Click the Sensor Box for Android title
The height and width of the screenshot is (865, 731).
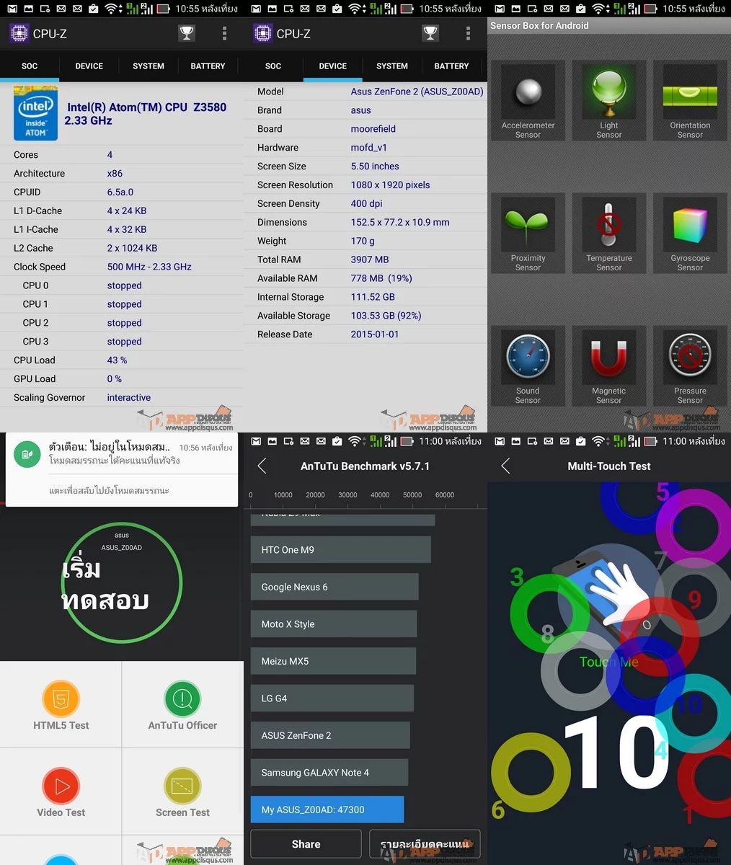(x=539, y=25)
